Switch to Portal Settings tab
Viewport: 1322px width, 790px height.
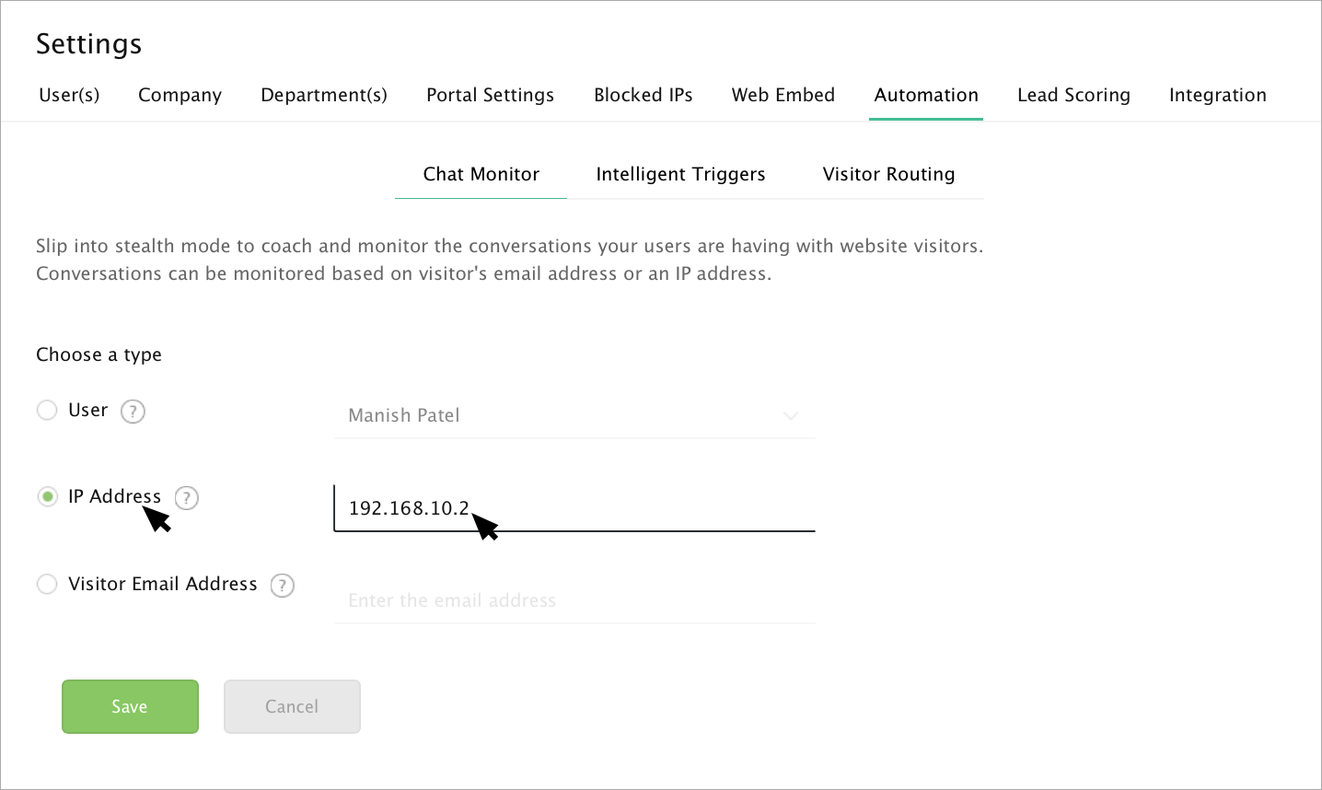point(490,96)
